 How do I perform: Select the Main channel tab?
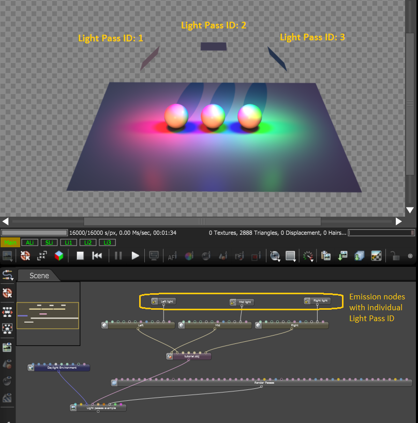tap(10, 243)
